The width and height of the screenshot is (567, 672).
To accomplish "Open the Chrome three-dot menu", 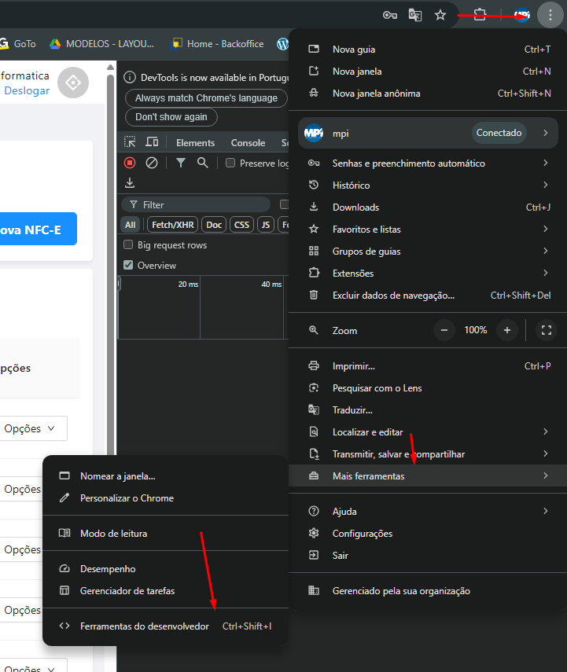I will point(550,15).
